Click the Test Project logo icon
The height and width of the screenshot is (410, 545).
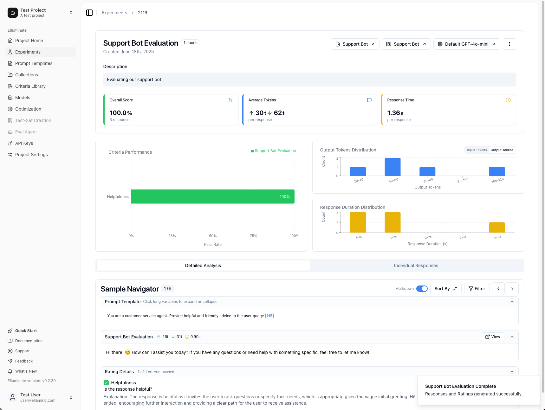point(13,13)
